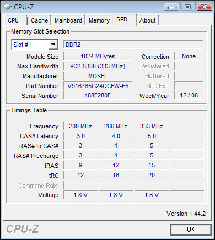Viewport: 215px width, 240px height.
Task: Go to the Mainboard tab
Action: (68, 20)
